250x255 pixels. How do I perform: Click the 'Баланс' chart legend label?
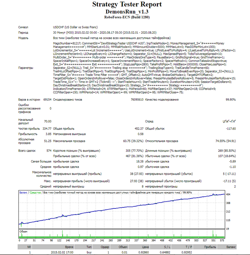coord(23,192)
